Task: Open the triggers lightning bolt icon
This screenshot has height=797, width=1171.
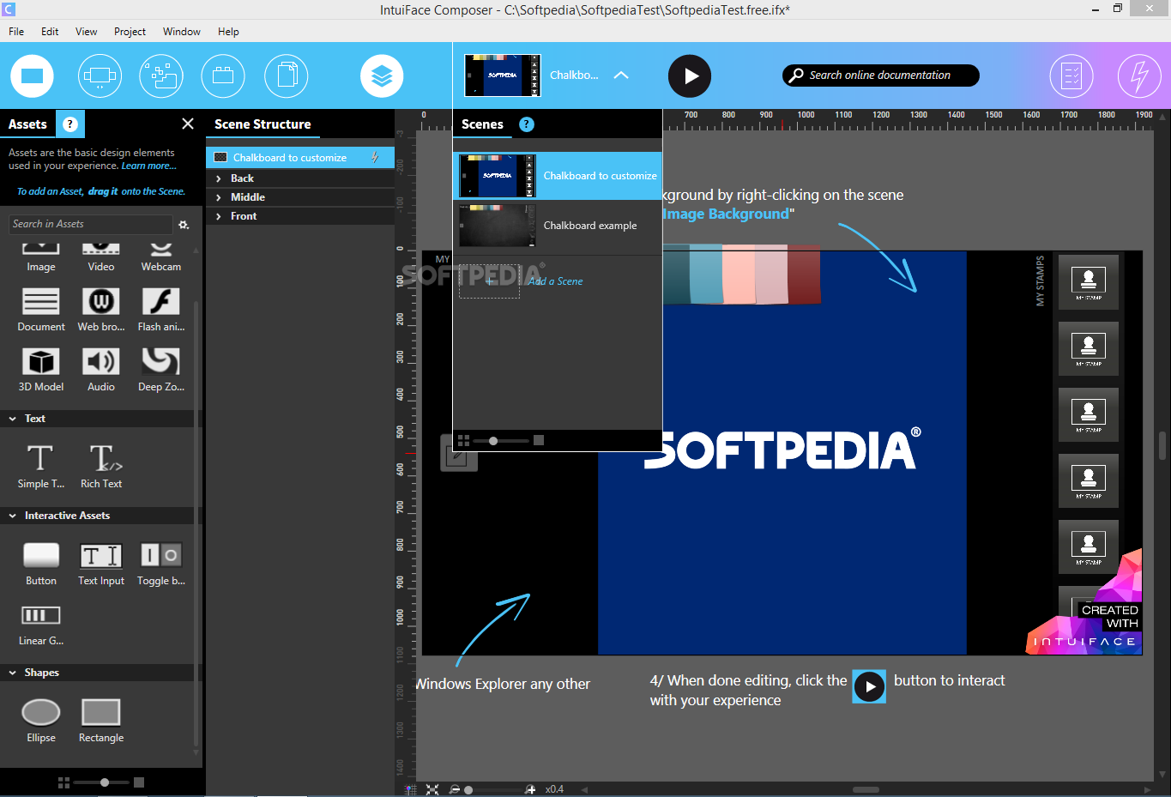Action: point(1139,76)
